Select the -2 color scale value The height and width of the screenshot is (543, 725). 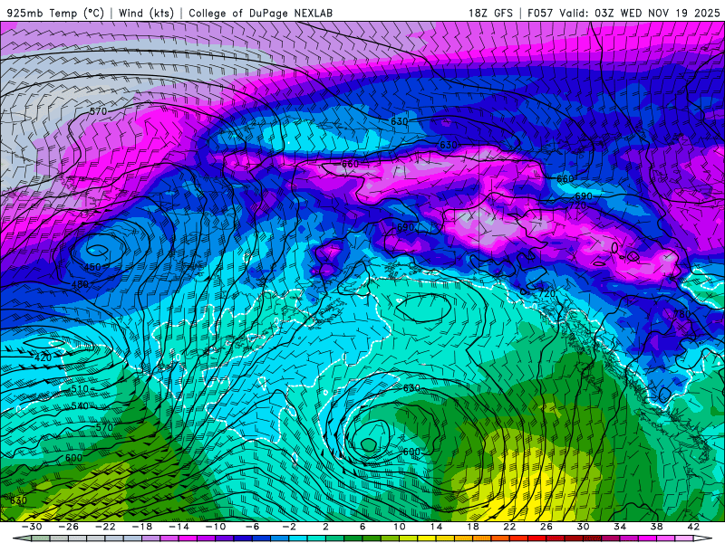[x=289, y=527]
